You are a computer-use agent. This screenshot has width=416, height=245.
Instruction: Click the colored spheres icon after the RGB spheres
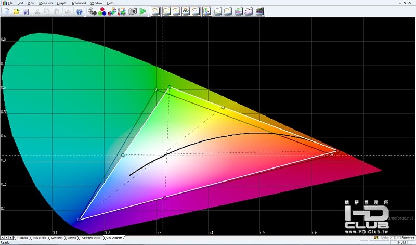point(112,11)
